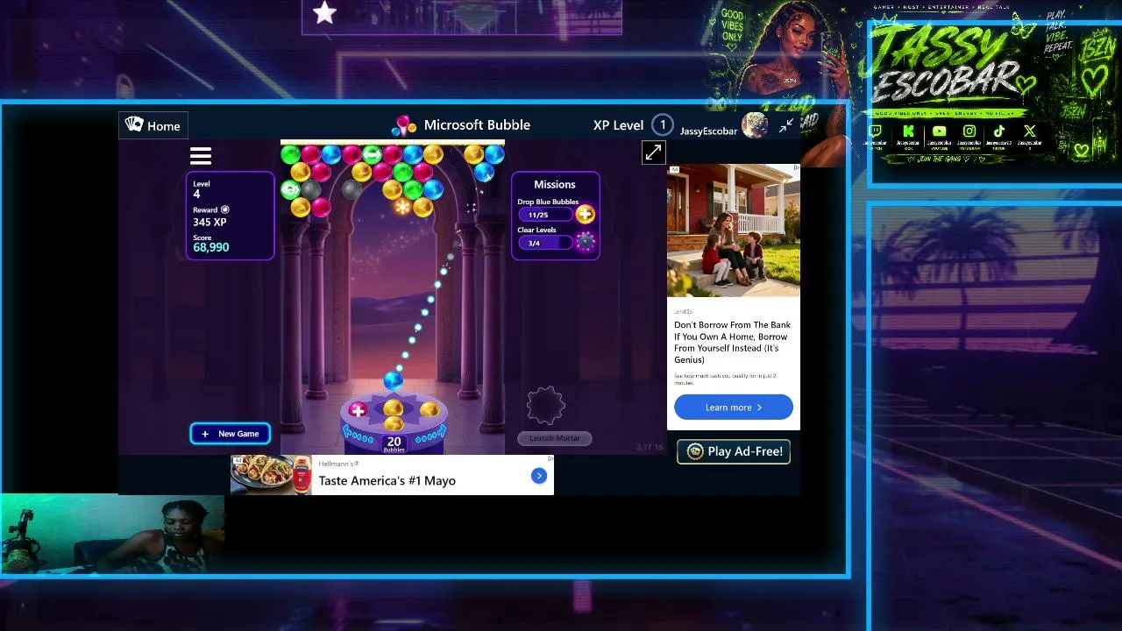Click the Reward info icon beside Reward
This screenshot has width=1122, height=631.
coord(225,209)
